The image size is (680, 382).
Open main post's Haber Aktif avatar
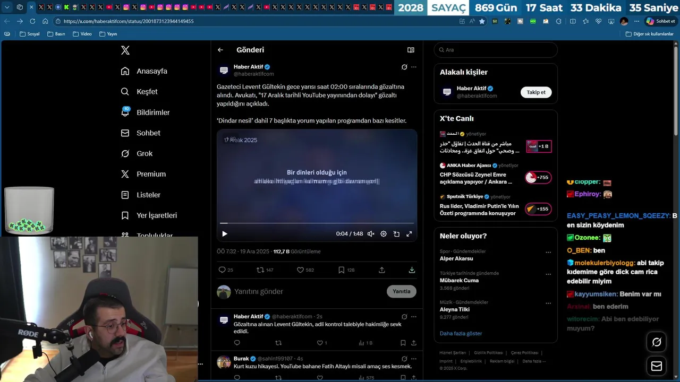(224, 71)
